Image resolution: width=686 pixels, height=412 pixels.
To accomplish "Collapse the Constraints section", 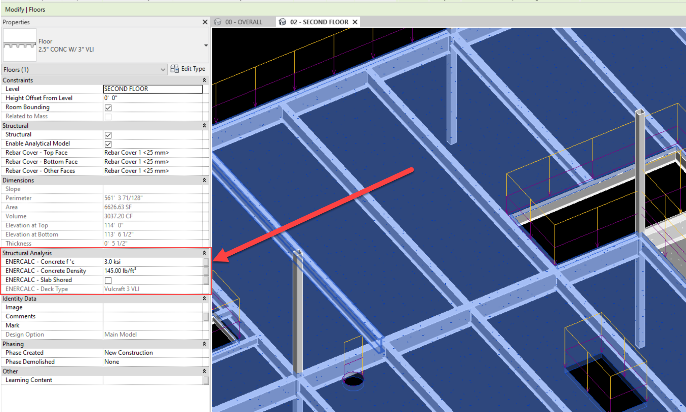I will pyautogui.click(x=204, y=80).
